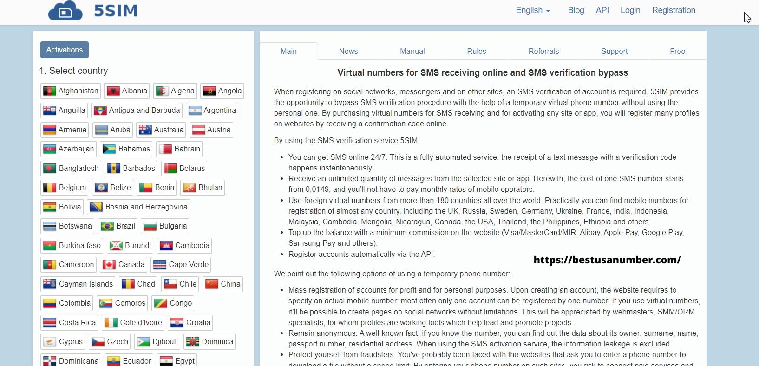Screen dimensions: 759x366
Task: Pick Cape Verde country
Action: [181, 265]
